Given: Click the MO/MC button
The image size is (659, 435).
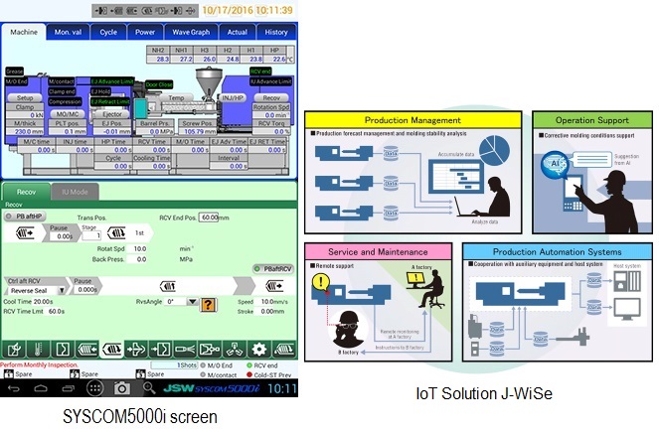Looking at the screenshot, I should (68, 114).
